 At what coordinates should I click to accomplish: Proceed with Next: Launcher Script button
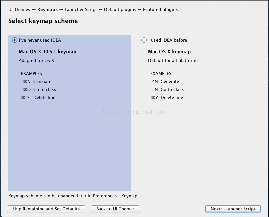pos(233,209)
